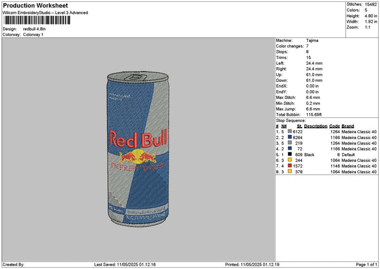
Task: Click the 'N#' column header
Action: click(284, 126)
